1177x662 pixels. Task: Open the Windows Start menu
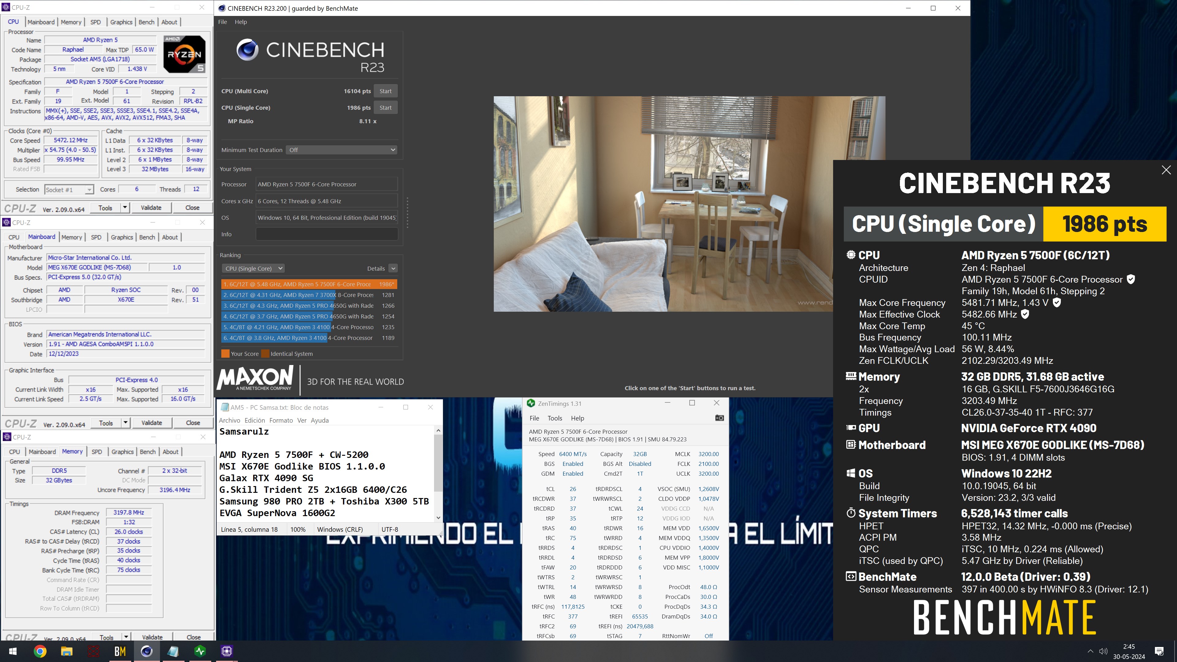[x=12, y=651]
